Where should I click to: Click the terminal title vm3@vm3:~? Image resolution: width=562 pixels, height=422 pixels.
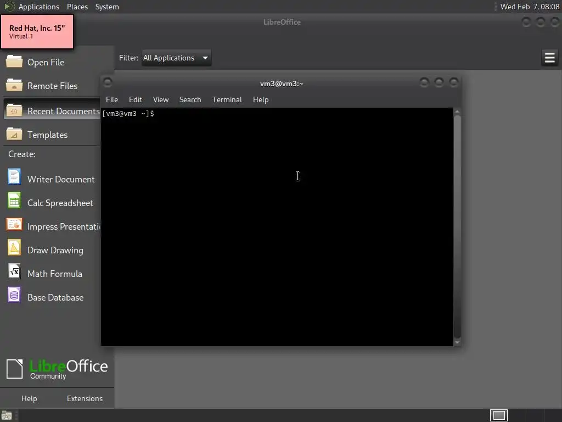pyautogui.click(x=282, y=84)
